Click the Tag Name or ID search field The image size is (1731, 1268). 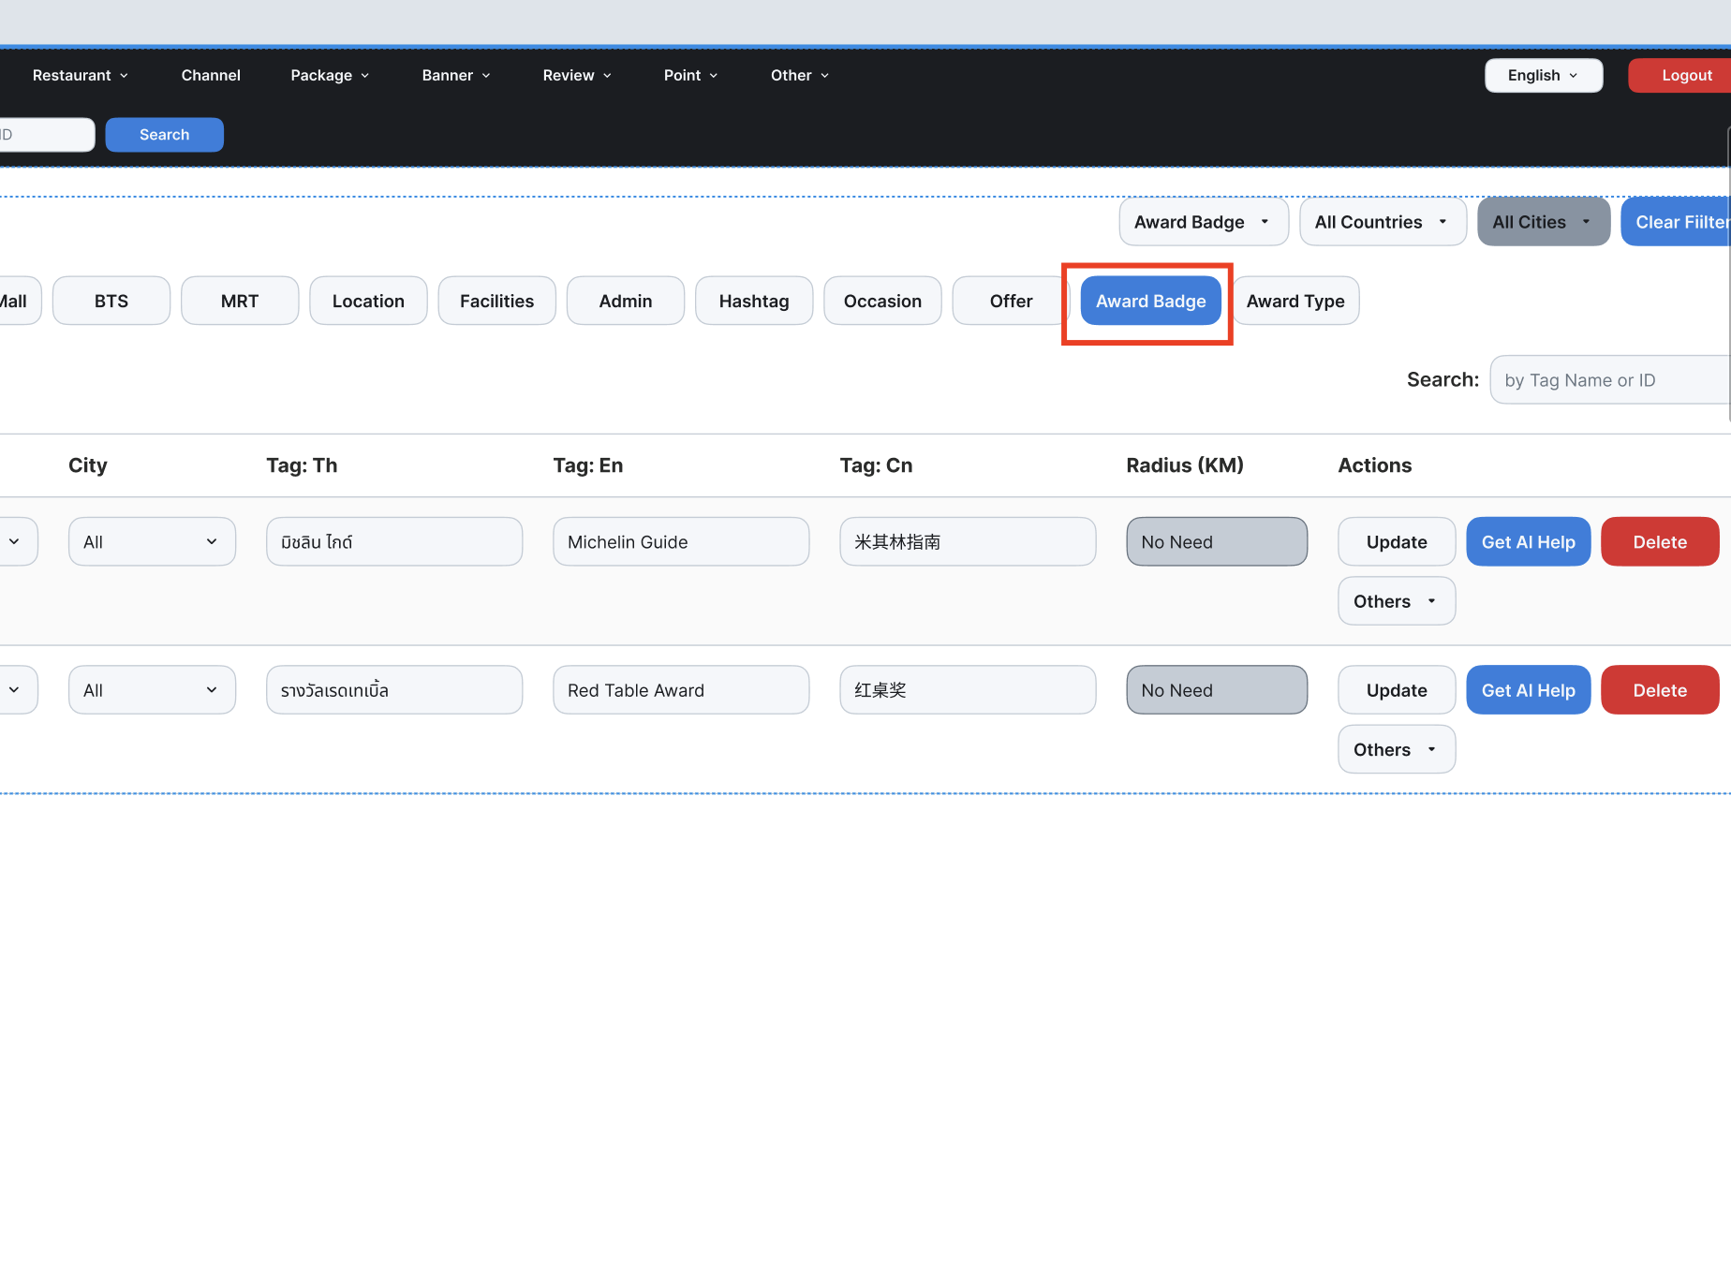[x=1609, y=380]
